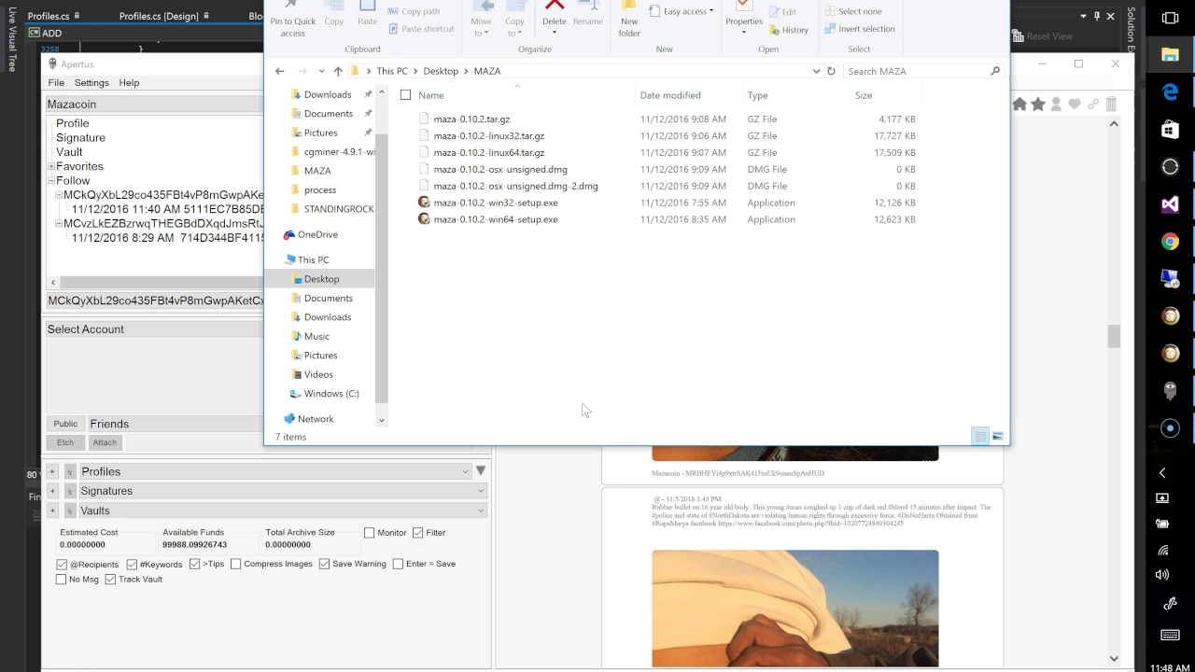Toggle the >Tips checkbox
This screenshot has width=1195, height=672.
point(194,564)
